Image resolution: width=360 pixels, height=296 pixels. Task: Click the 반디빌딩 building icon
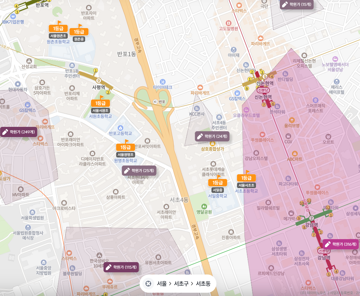pos(285,74)
